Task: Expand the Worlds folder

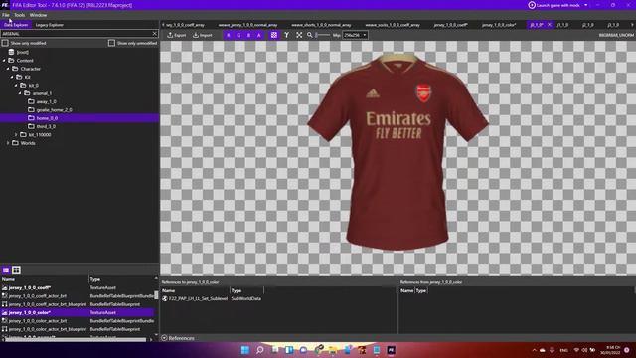Action: (8, 143)
